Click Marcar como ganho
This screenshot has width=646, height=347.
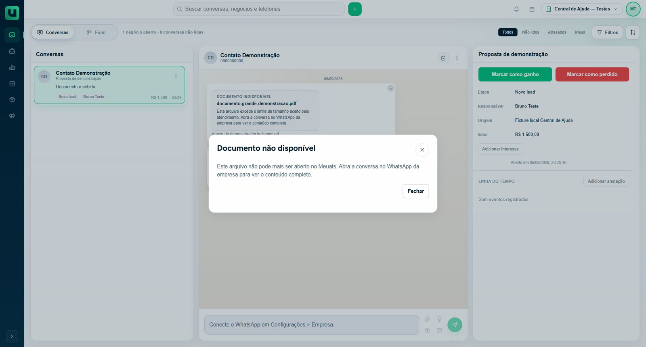click(515, 74)
